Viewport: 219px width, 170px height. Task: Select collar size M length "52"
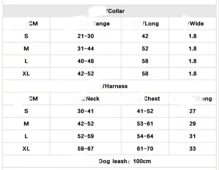pos(145,49)
